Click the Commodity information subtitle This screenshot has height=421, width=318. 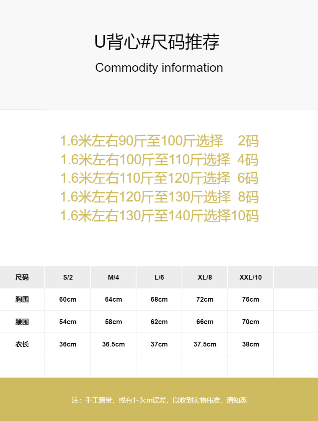click(159, 68)
